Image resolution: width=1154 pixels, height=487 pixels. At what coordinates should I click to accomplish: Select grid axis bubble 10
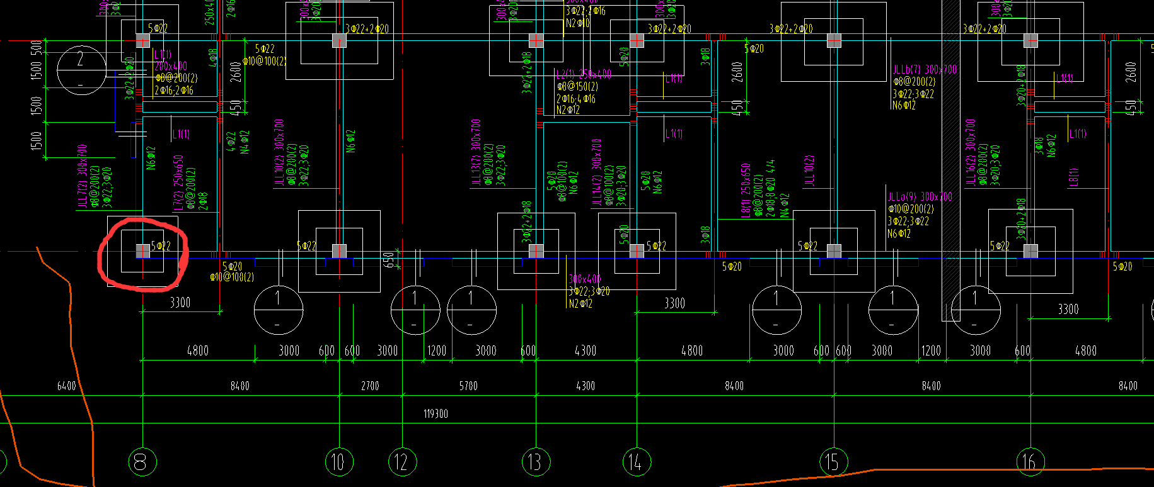[339, 462]
